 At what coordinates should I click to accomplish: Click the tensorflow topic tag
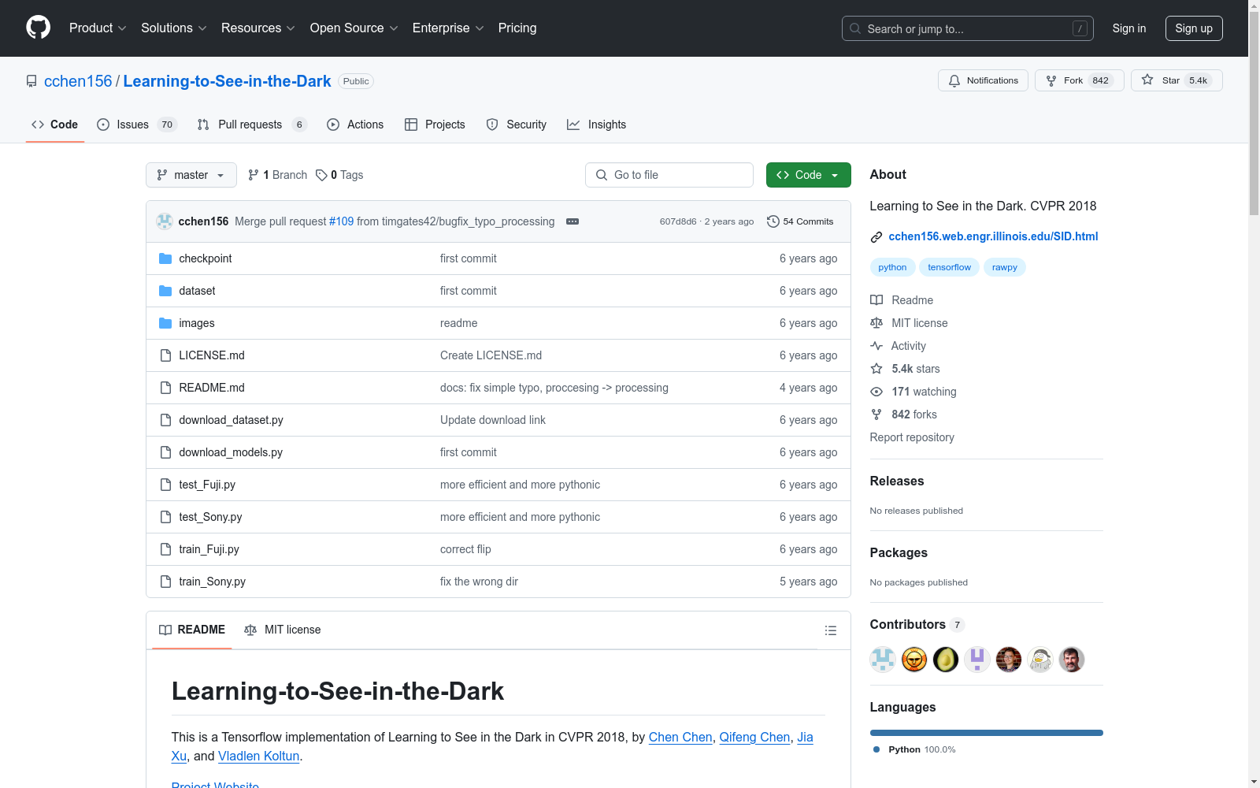949,267
